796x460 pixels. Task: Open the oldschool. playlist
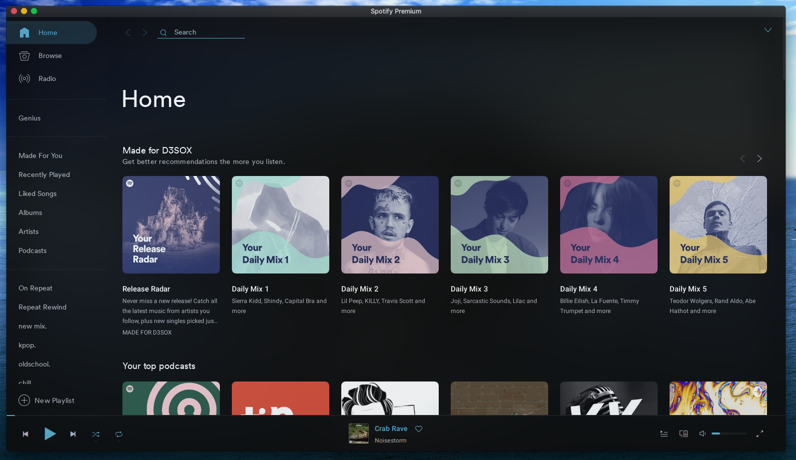pos(34,364)
